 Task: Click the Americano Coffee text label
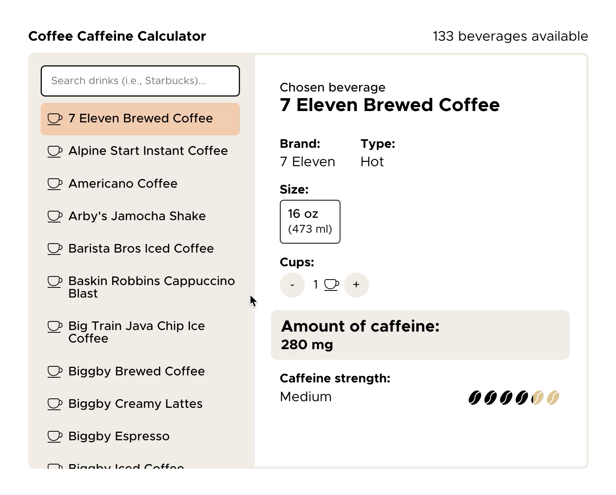click(123, 183)
